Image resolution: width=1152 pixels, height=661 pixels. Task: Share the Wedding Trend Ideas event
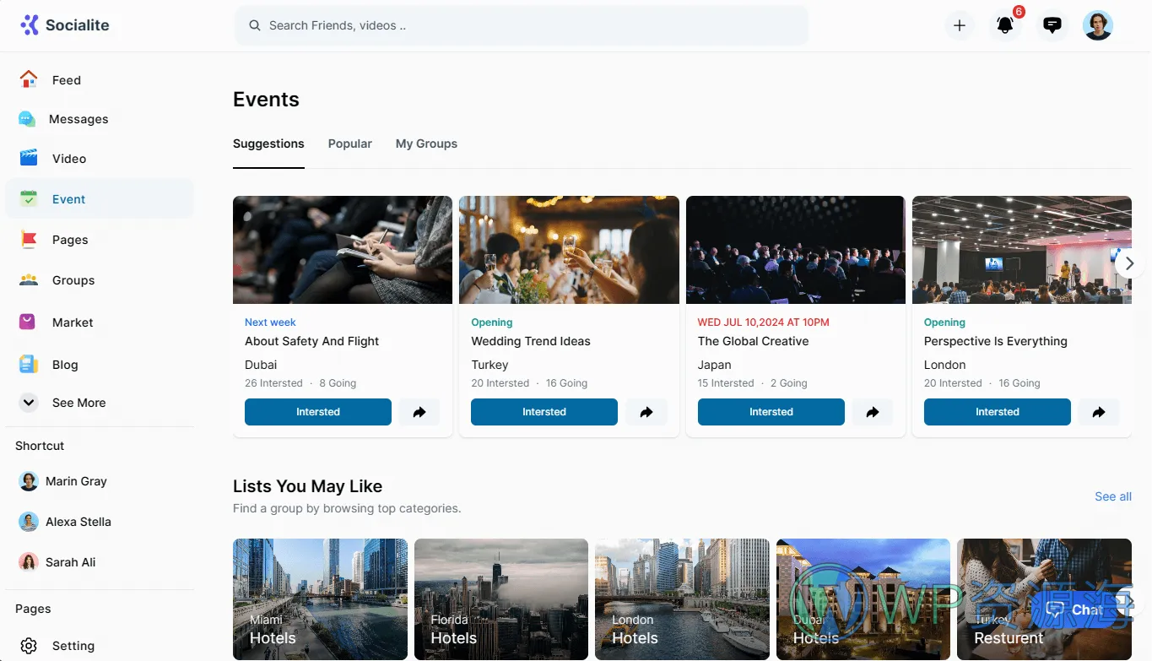(x=646, y=412)
